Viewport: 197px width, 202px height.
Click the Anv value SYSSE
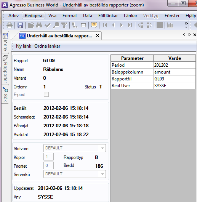[45, 197]
